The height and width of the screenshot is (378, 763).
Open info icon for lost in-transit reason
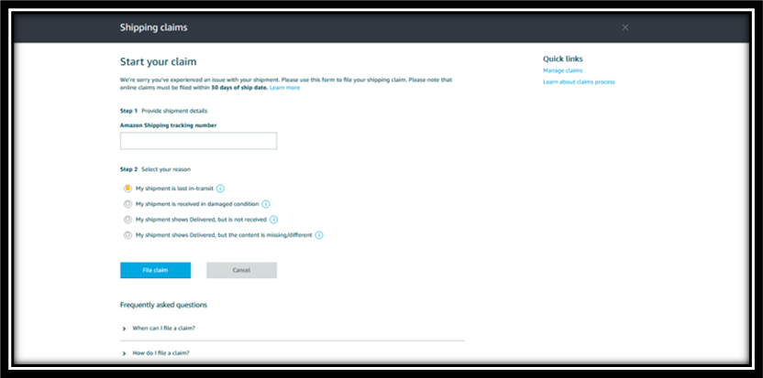220,189
